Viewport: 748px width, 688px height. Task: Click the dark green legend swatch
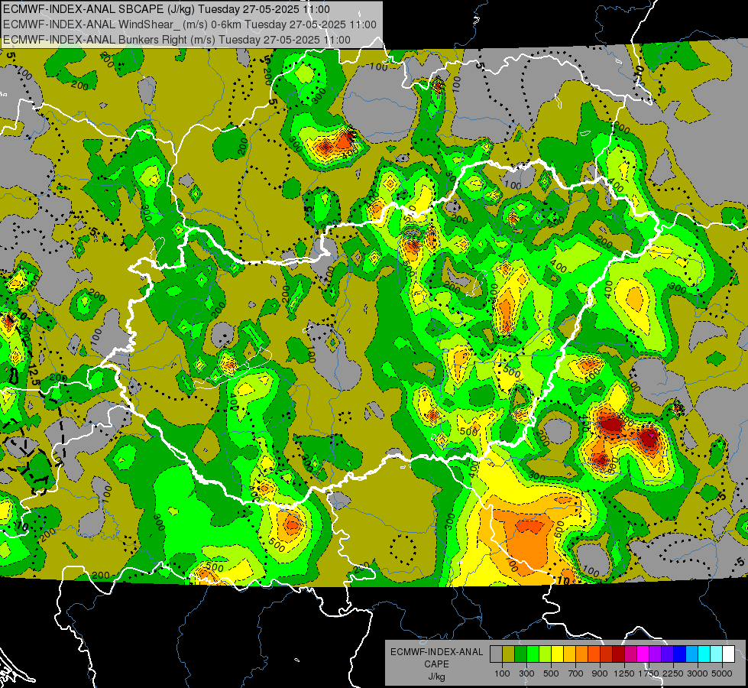[520, 654]
